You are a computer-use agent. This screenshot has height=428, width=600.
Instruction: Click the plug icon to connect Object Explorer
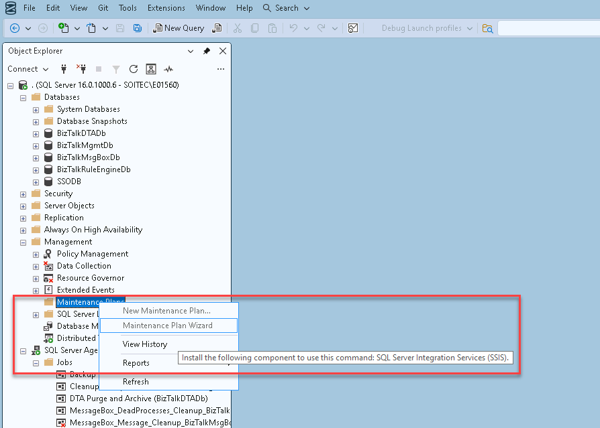point(64,69)
